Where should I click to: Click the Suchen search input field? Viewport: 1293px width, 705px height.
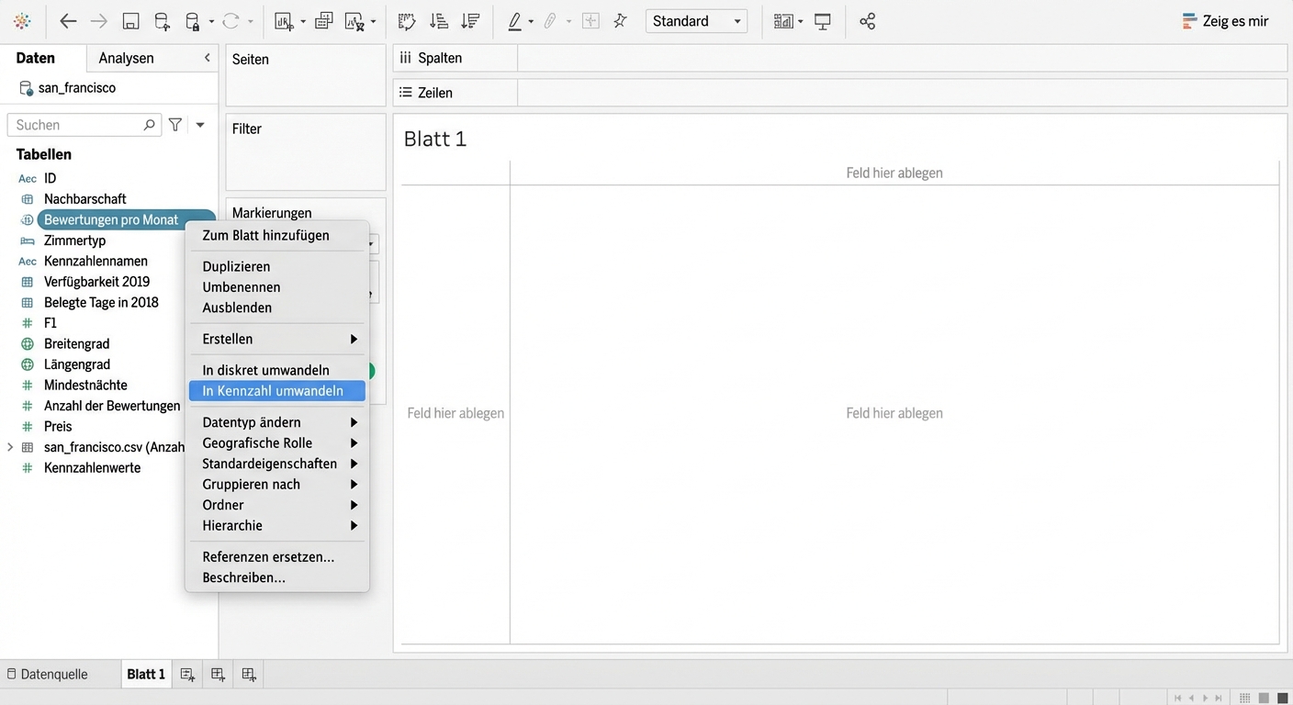click(x=77, y=125)
